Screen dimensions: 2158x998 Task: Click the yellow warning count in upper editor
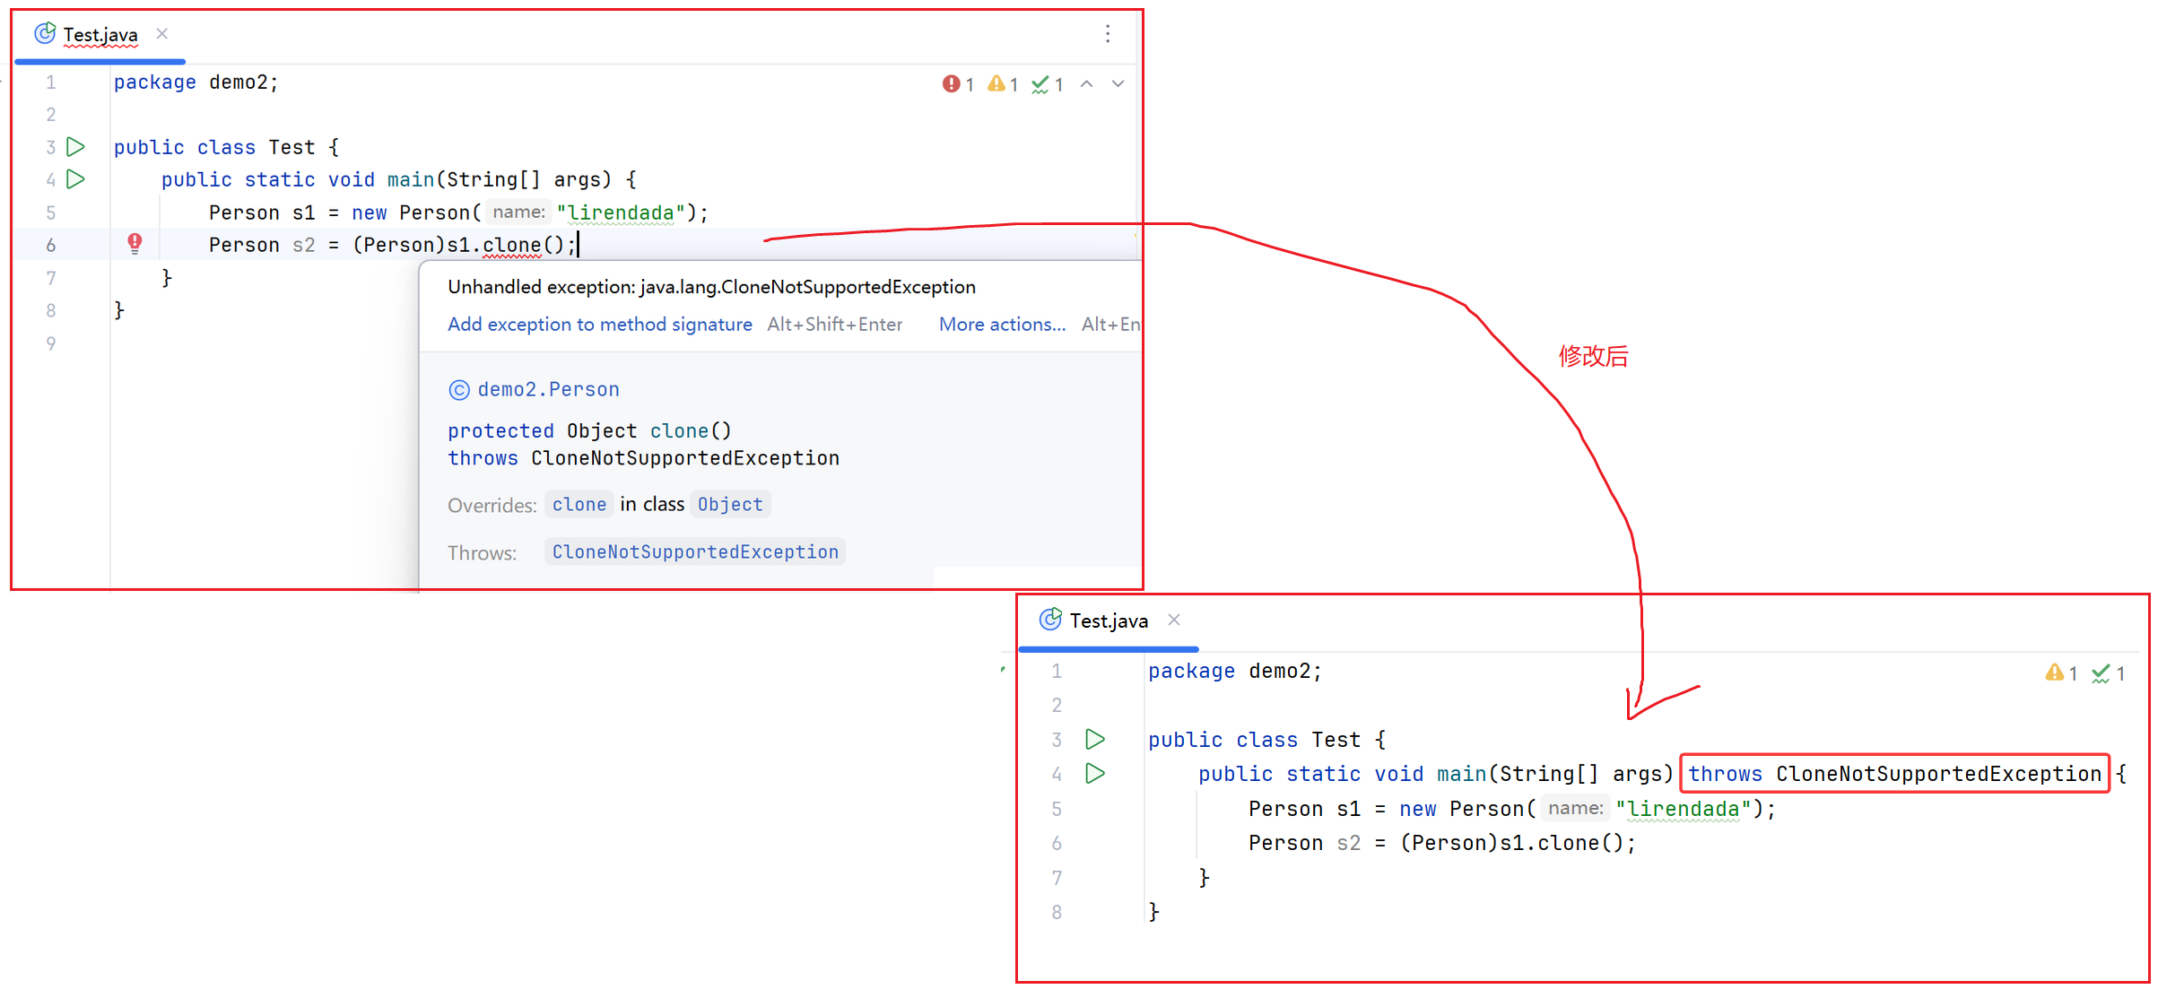point(1003,84)
